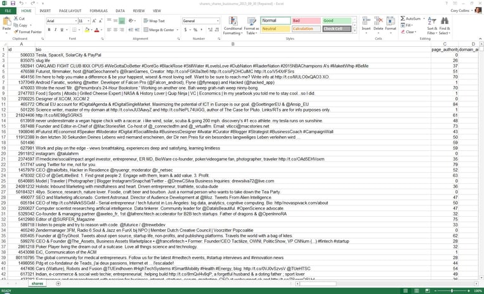Switch to Page Layout view in status bar
484x294 pixels.
click(x=416, y=291)
